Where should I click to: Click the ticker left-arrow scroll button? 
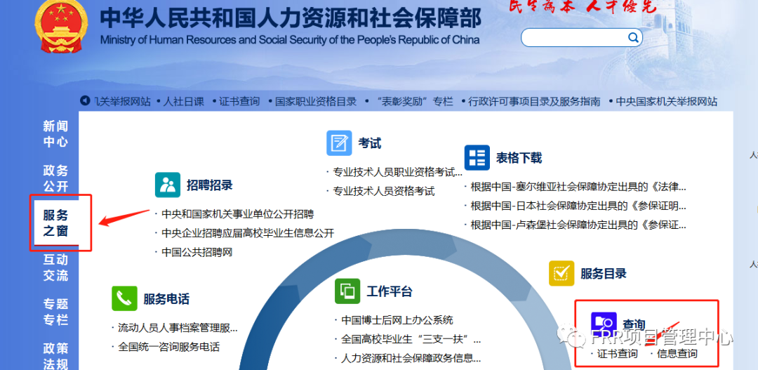click(85, 101)
